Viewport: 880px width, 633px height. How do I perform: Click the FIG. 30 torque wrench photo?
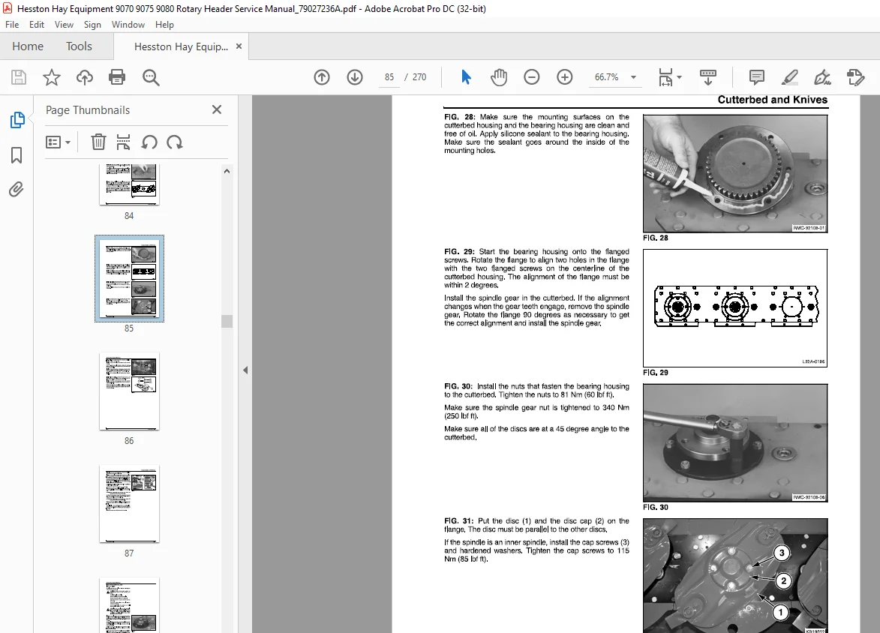(734, 442)
